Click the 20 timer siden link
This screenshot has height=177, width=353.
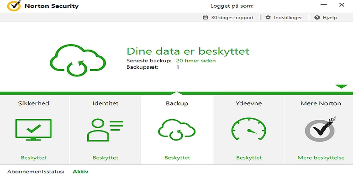click(196, 61)
